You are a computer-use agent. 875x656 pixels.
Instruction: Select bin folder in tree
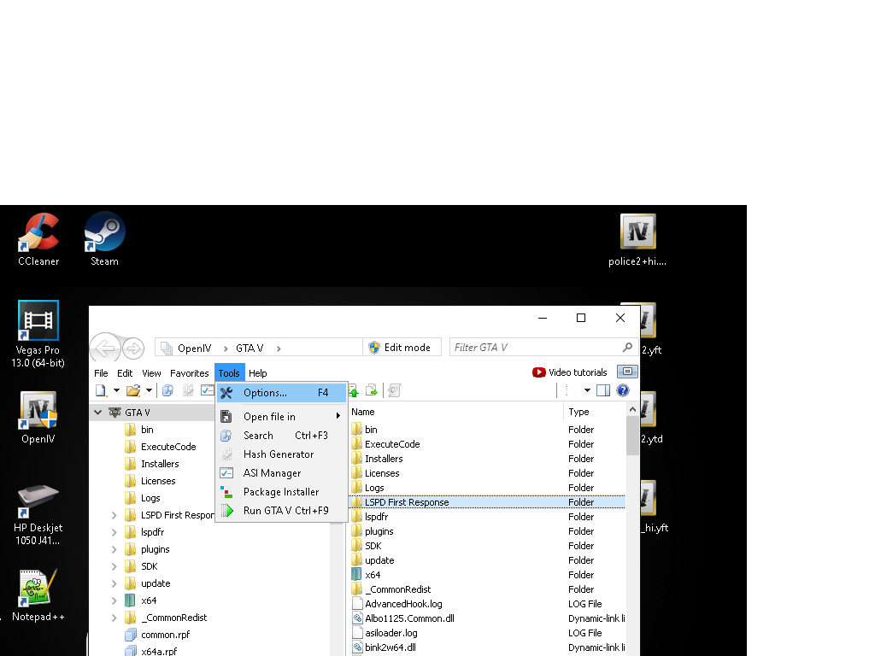[139, 430]
